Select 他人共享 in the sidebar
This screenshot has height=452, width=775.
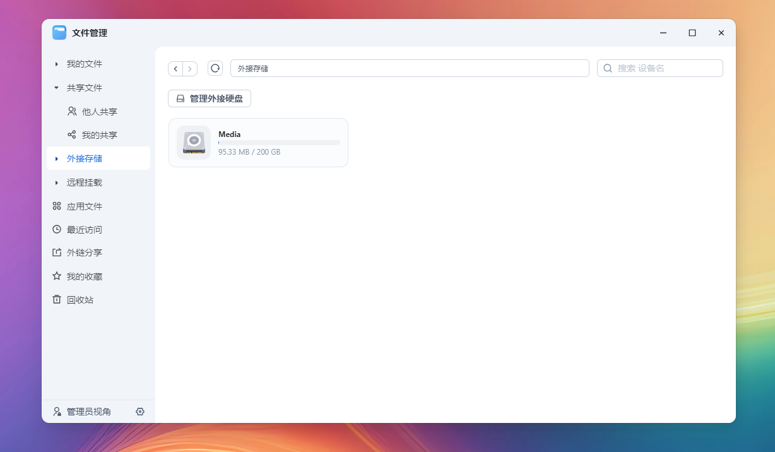(x=99, y=112)
